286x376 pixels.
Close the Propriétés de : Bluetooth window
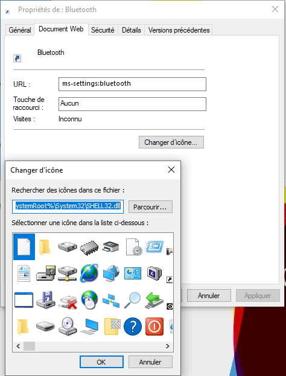pyautogui.click(x=275, y=9)
